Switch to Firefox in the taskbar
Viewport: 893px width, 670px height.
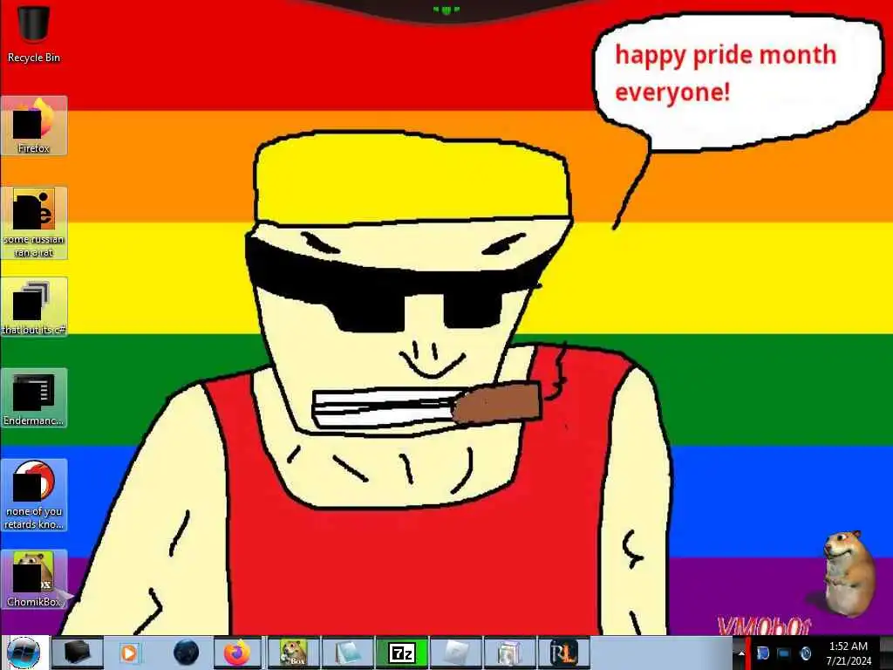point(237,653)
